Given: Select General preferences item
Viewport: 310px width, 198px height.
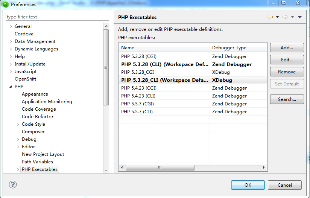Looking at the screenshot, I should coord(23,26).
